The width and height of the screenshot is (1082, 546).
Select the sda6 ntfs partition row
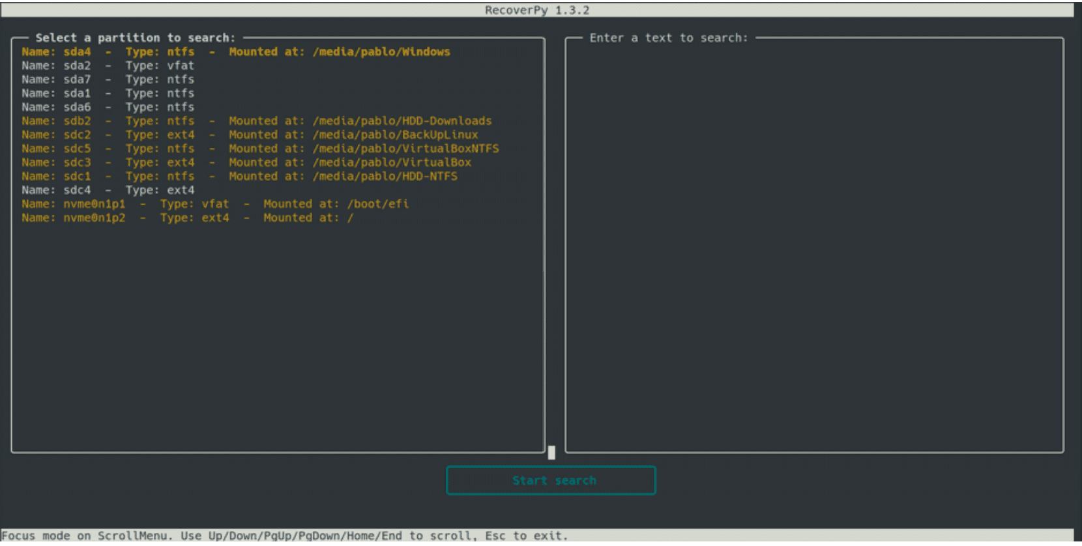point(108,107)
